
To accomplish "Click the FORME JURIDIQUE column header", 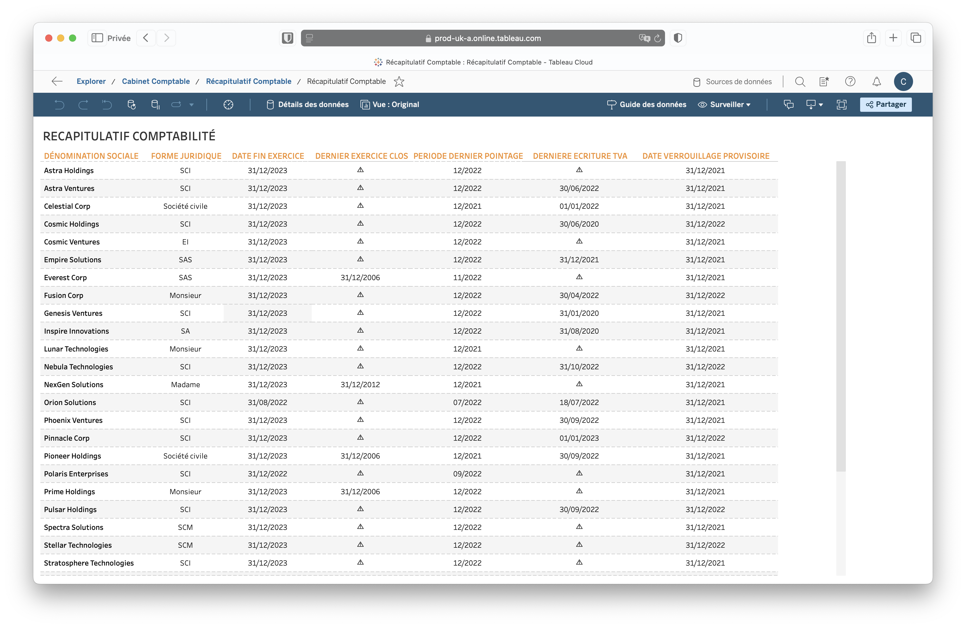I will point(186,156).
